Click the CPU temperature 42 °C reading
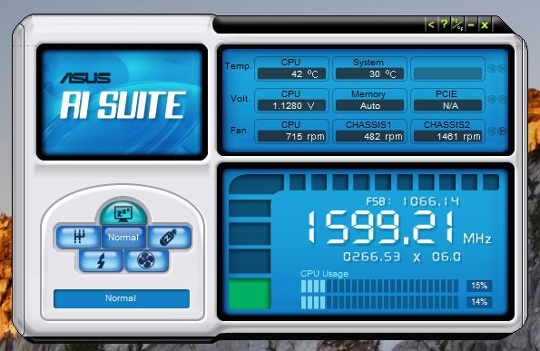 tap(291, 73)
